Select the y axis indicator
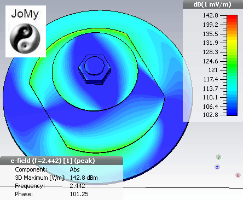243x200 pixels. tap(218, 157)
